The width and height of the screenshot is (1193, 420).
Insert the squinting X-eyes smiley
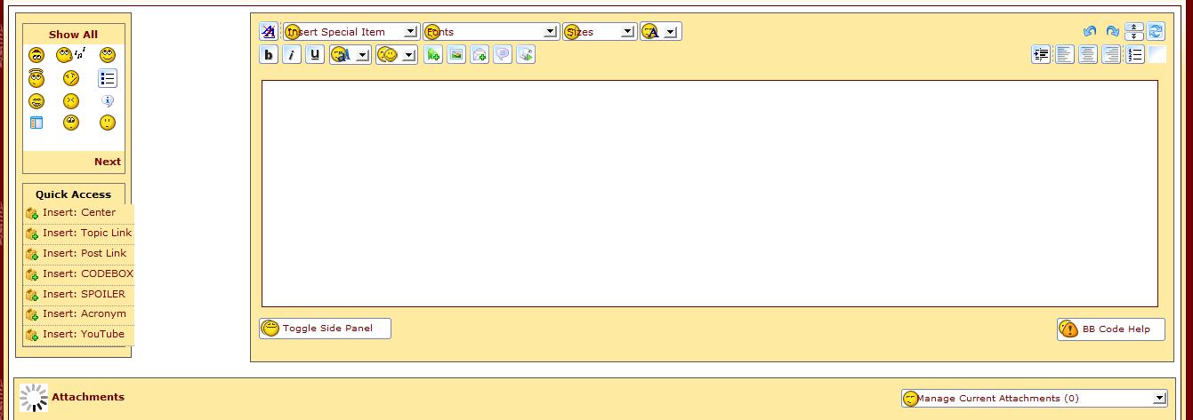point(71,101)
